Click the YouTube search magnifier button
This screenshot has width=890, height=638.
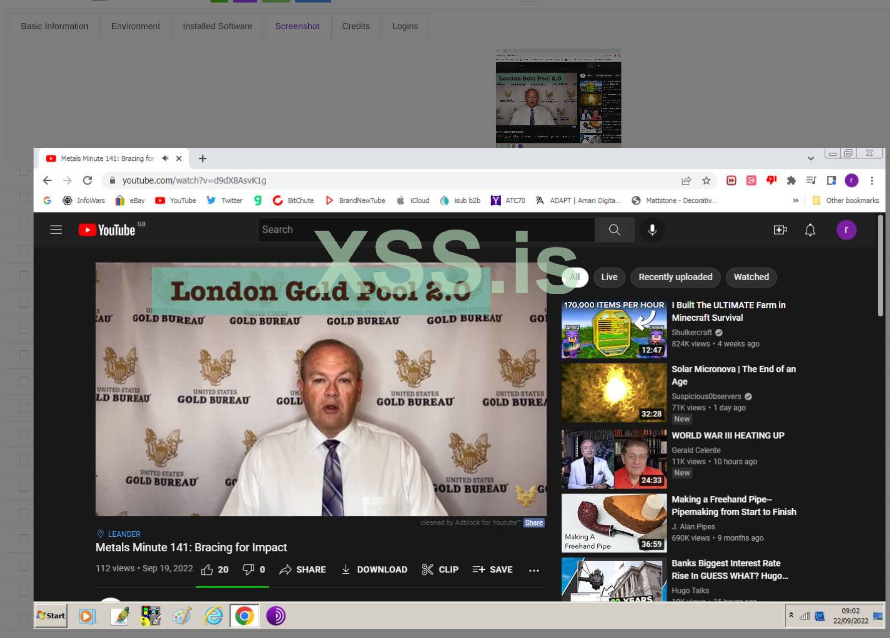tap(614, 230)
